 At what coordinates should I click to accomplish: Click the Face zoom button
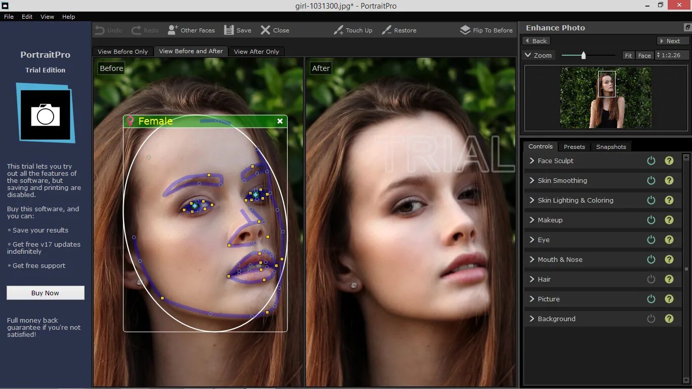click(x=644, y=56)
